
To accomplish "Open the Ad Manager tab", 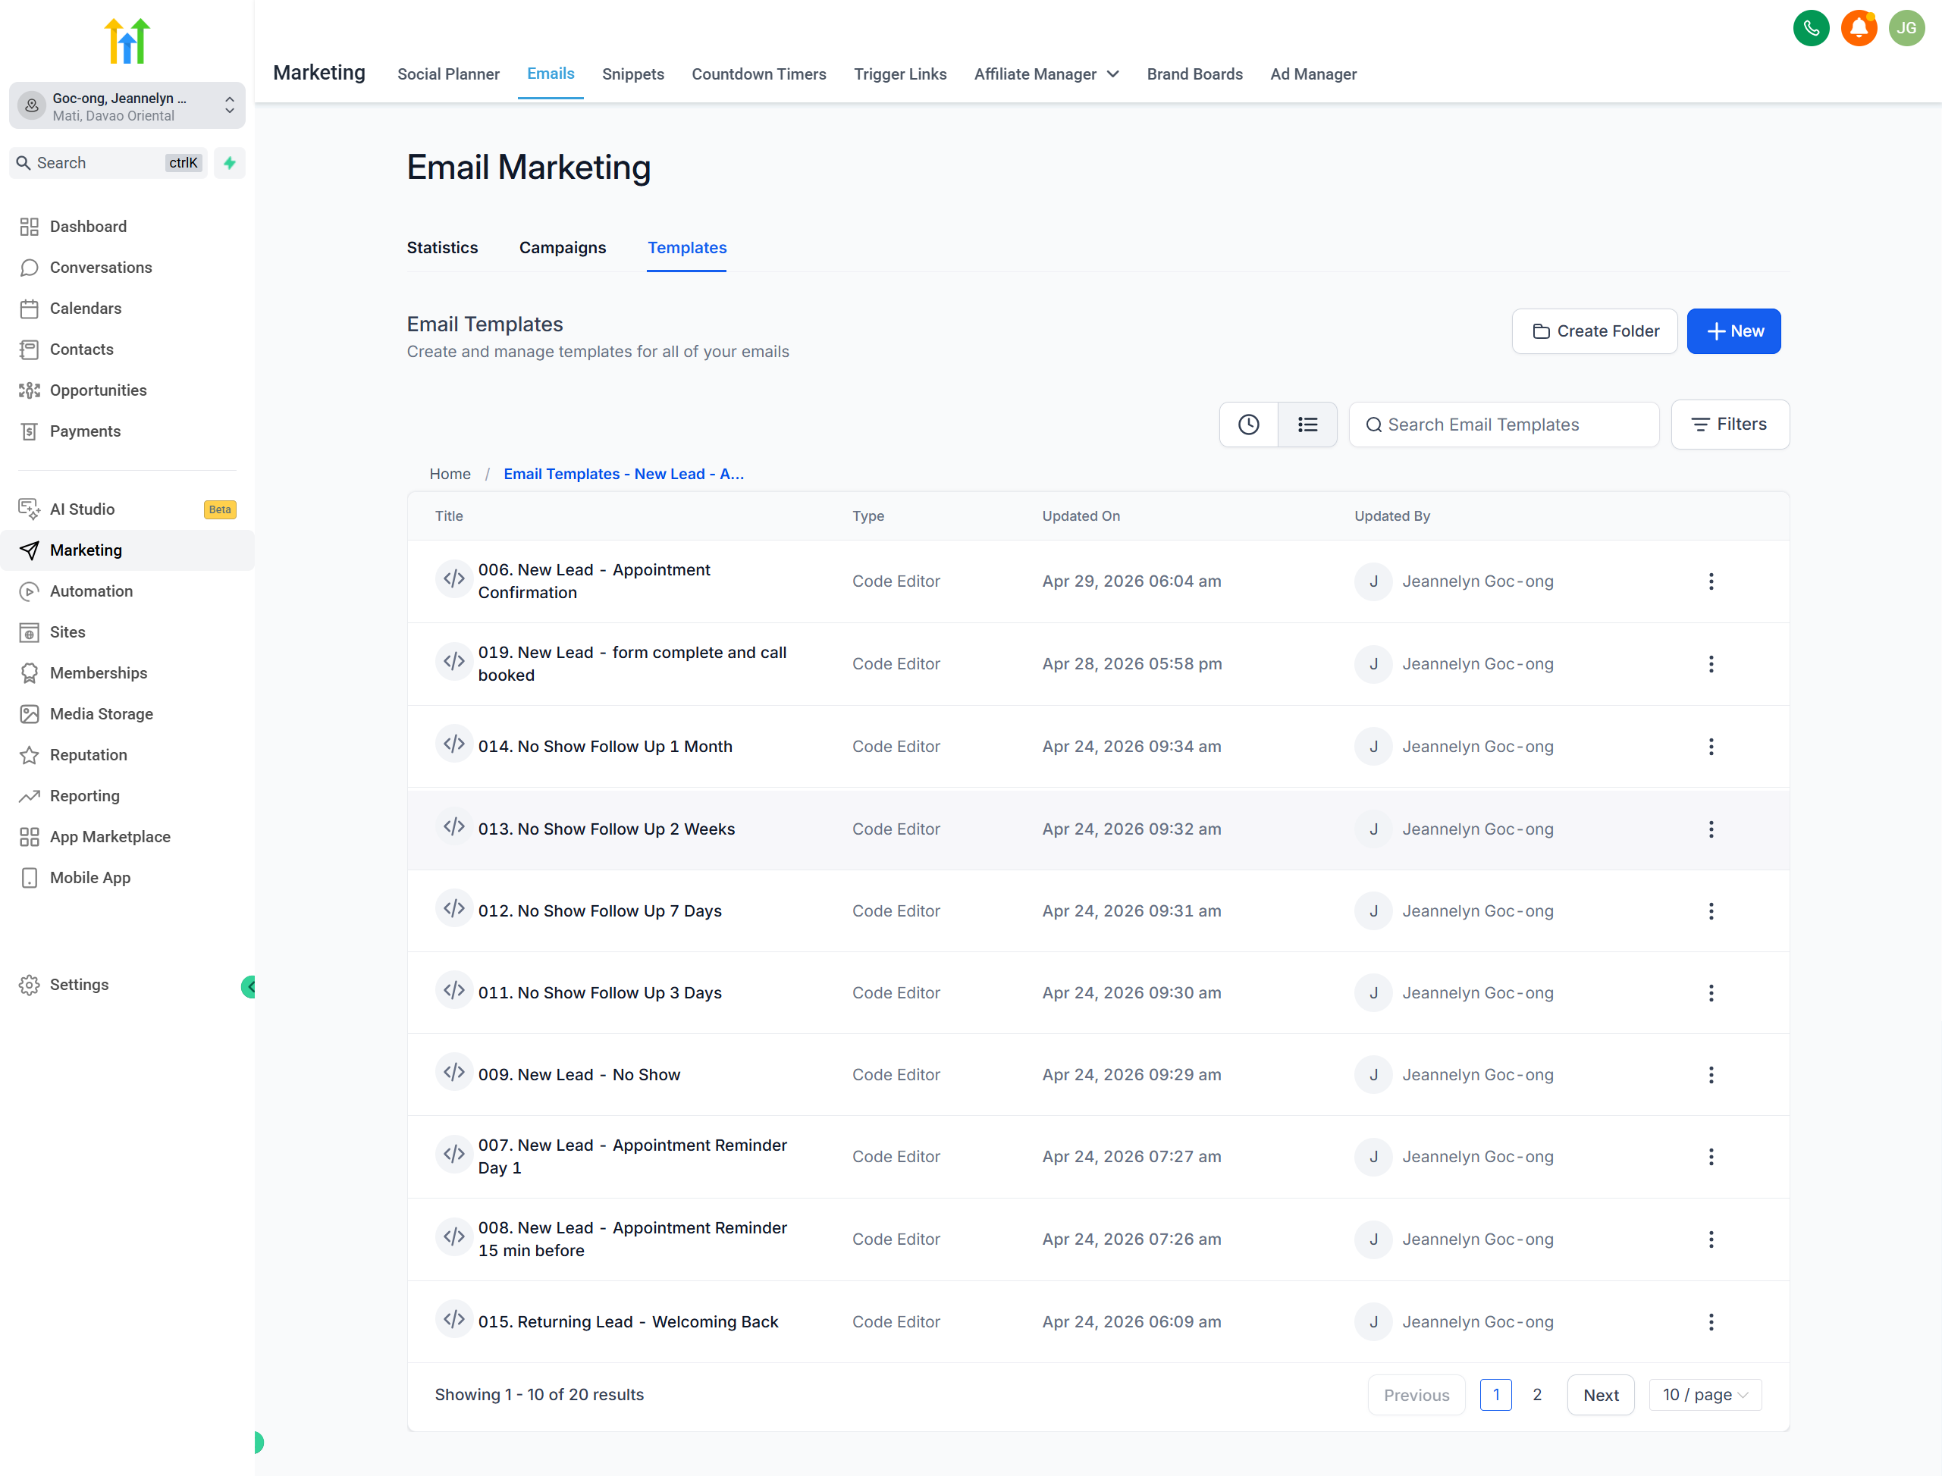I will click(1313, 74).
